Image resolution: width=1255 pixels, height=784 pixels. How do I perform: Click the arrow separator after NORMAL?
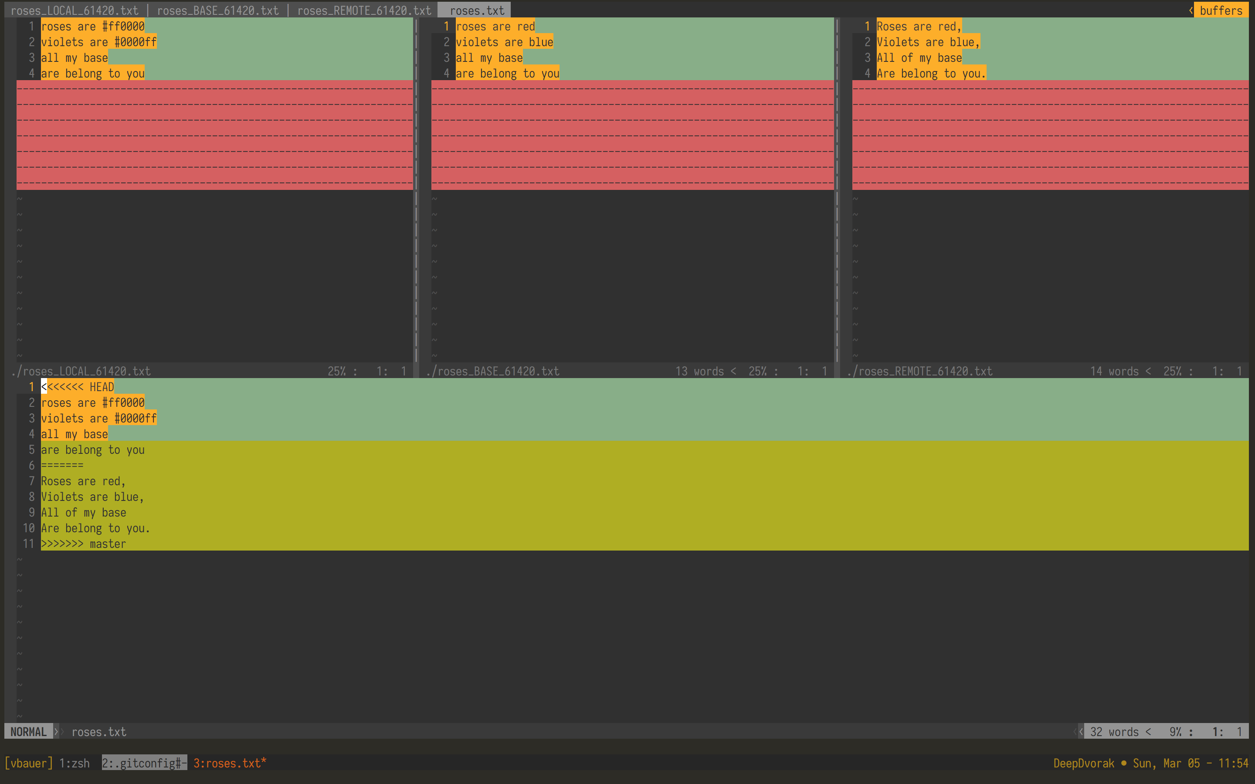pos(57,732)
